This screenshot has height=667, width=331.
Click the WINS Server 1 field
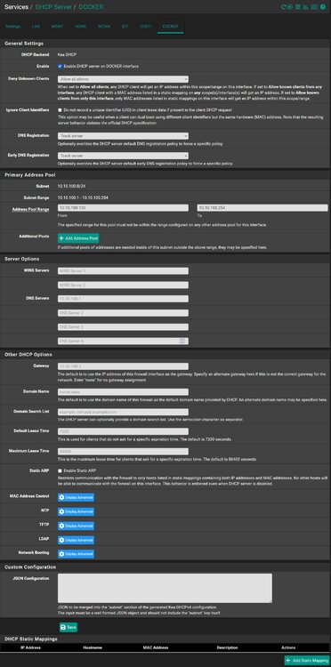tap(123, 271)
